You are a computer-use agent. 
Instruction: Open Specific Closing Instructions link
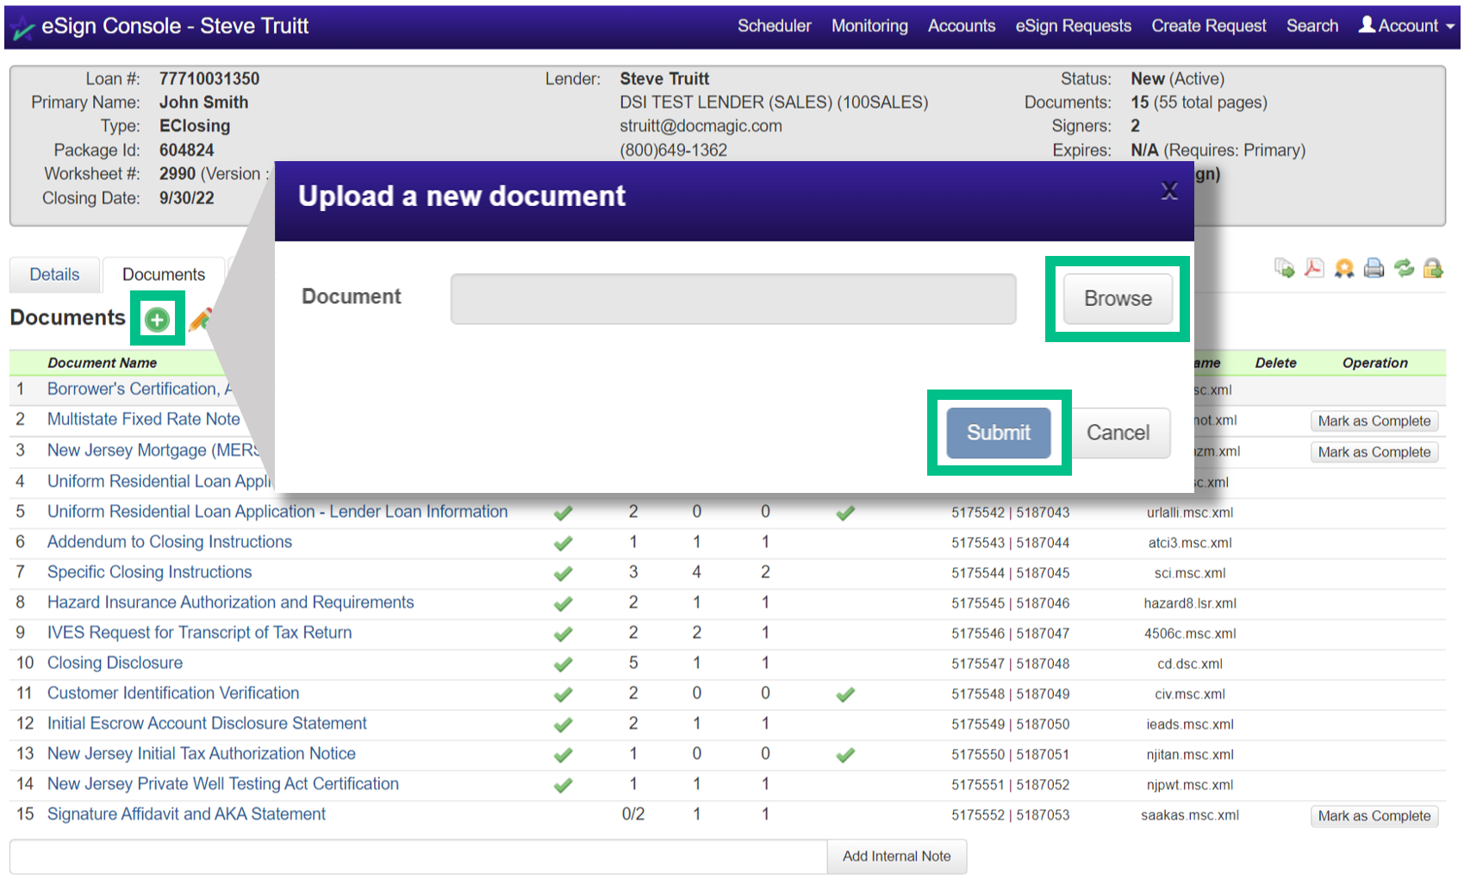click(x=150, y=571)
